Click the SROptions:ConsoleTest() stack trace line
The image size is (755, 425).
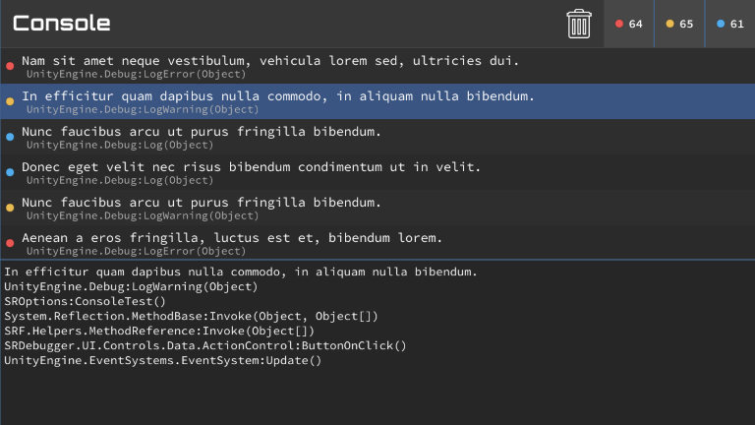tap(85, 302)
